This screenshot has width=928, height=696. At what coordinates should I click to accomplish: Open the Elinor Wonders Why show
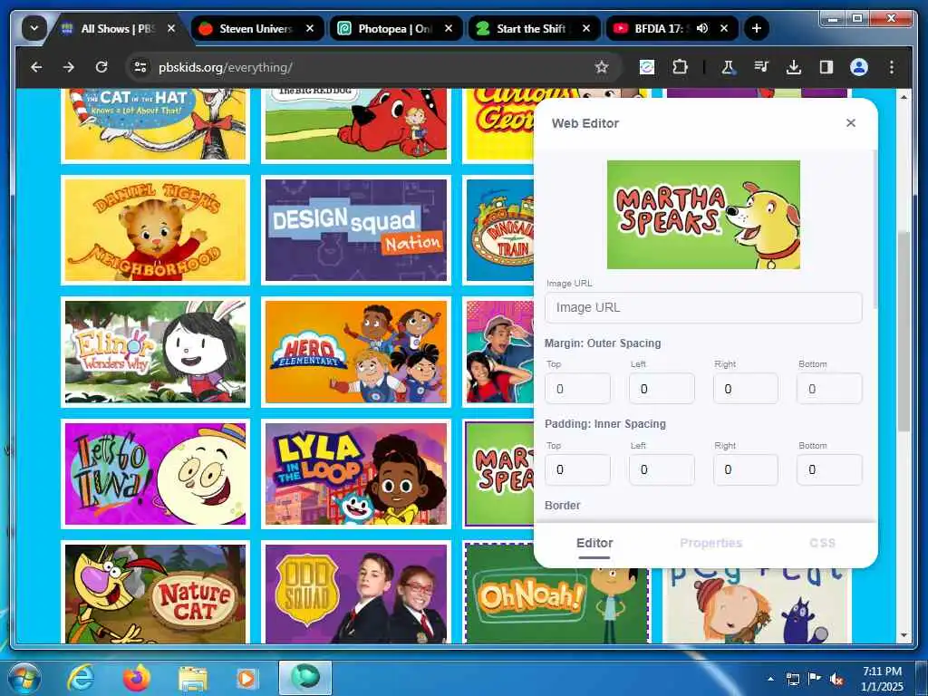(x=155, y=353)
